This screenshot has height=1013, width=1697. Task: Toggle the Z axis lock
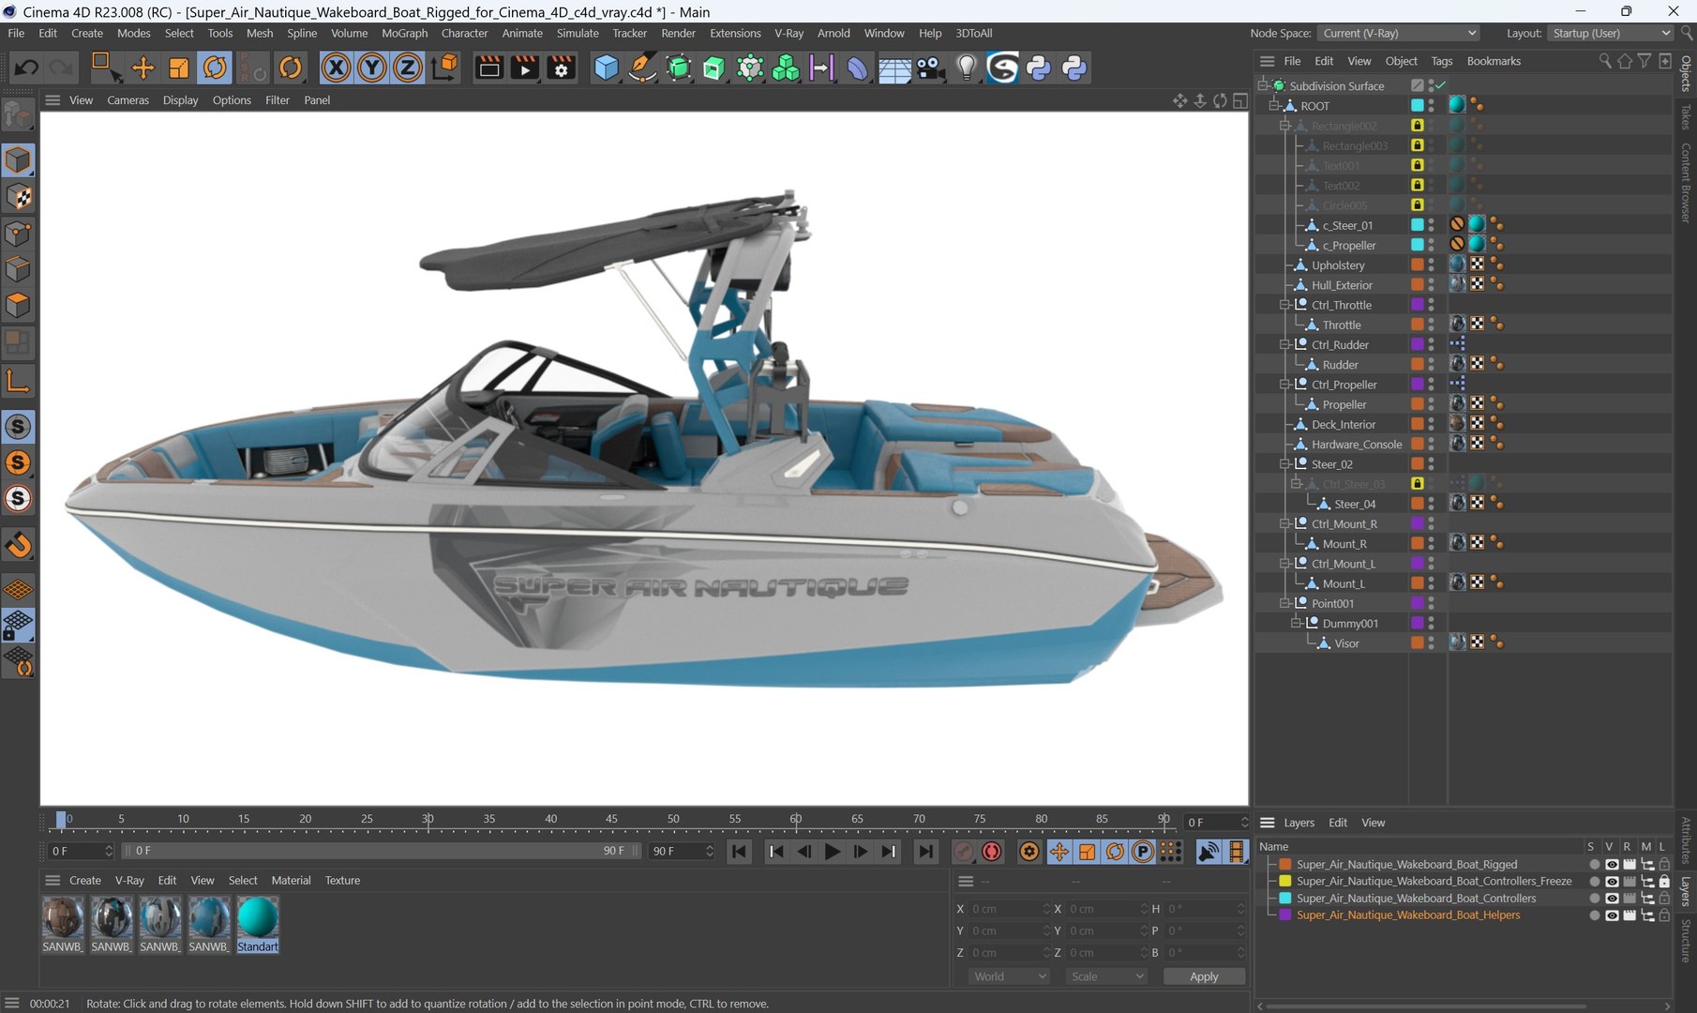407,68
